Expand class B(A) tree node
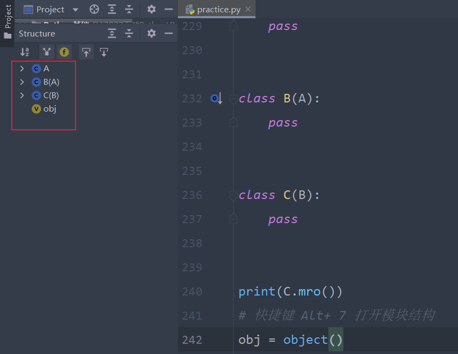This screenshot has height=354, width=458. [x=22, y=82]
